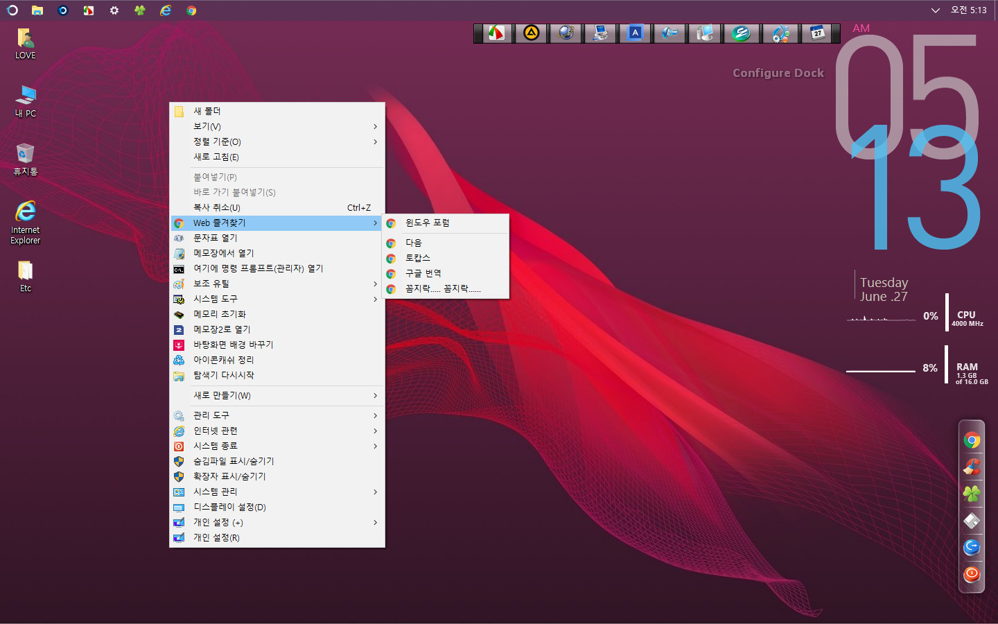Screen dimensions: 998x624
Task: Open the 구글 번역 favorite in the submenu
Action: [x=446, y=273]
